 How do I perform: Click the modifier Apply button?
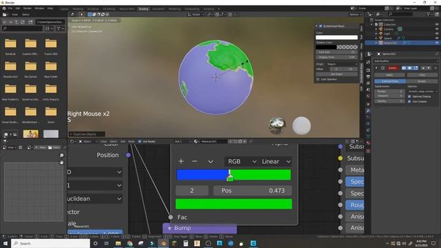click(389, 75)
